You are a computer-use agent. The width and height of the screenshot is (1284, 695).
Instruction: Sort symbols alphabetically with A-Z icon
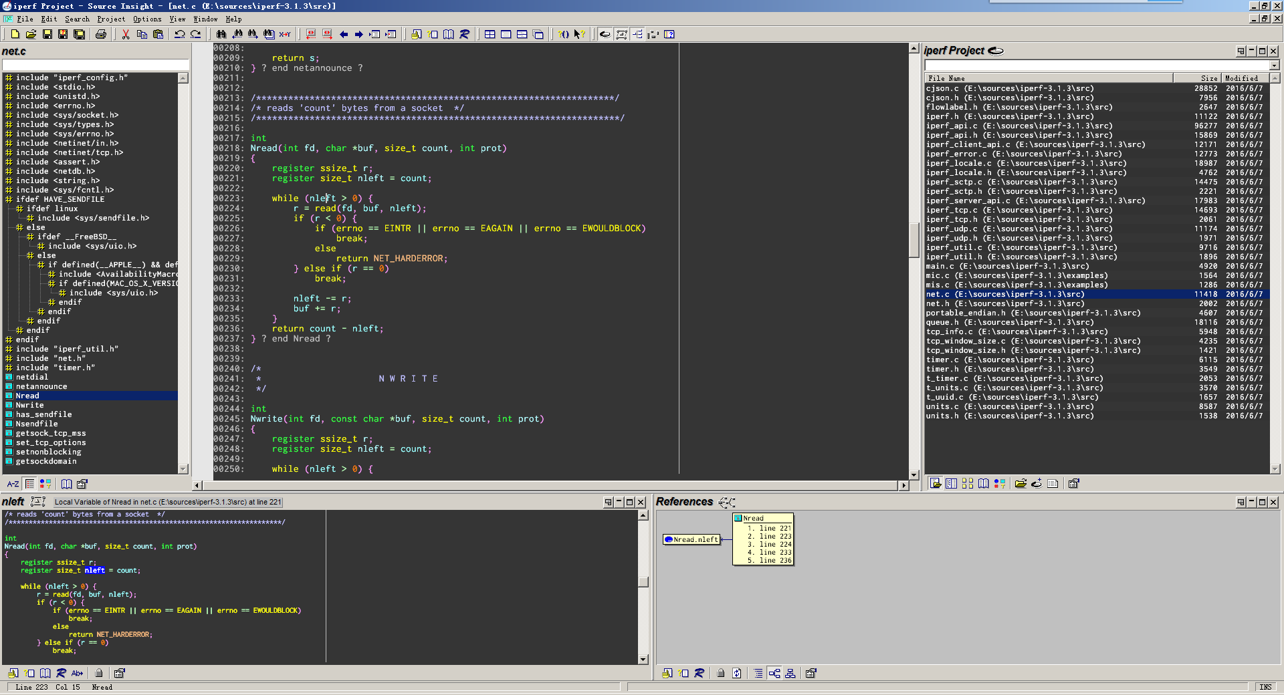point(13,484)
